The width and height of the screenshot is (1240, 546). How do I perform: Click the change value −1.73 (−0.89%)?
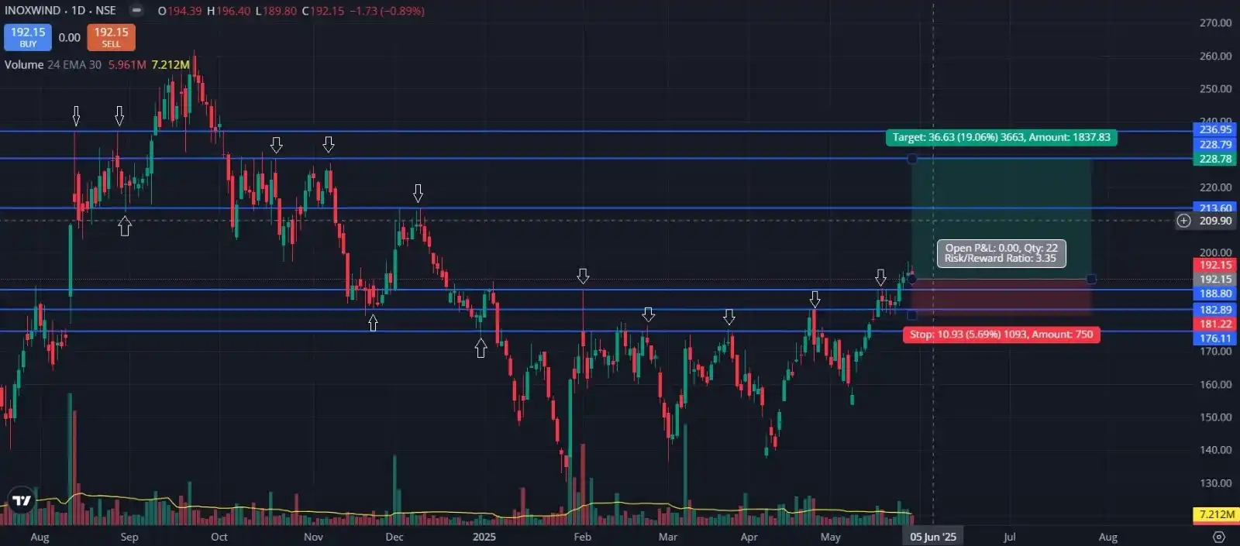click(x=387, y=11)
